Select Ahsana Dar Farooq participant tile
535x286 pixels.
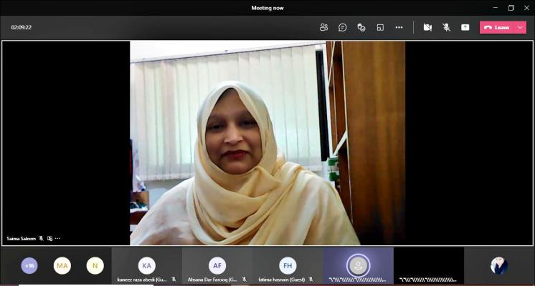pyautogui.click(x=217, y=266)
